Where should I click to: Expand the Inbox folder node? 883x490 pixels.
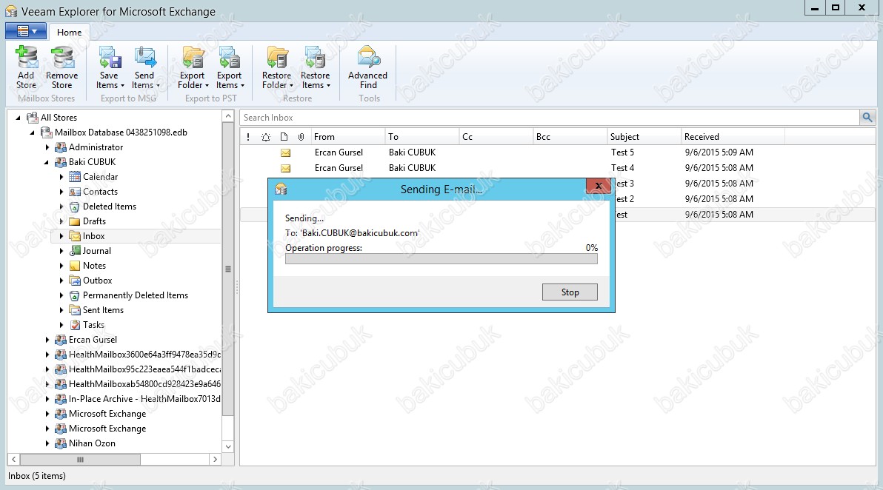tap(61, 236)
